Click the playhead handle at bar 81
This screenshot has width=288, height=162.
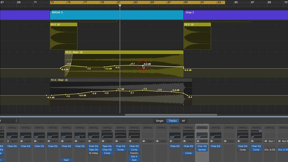[x=120, y=6]
